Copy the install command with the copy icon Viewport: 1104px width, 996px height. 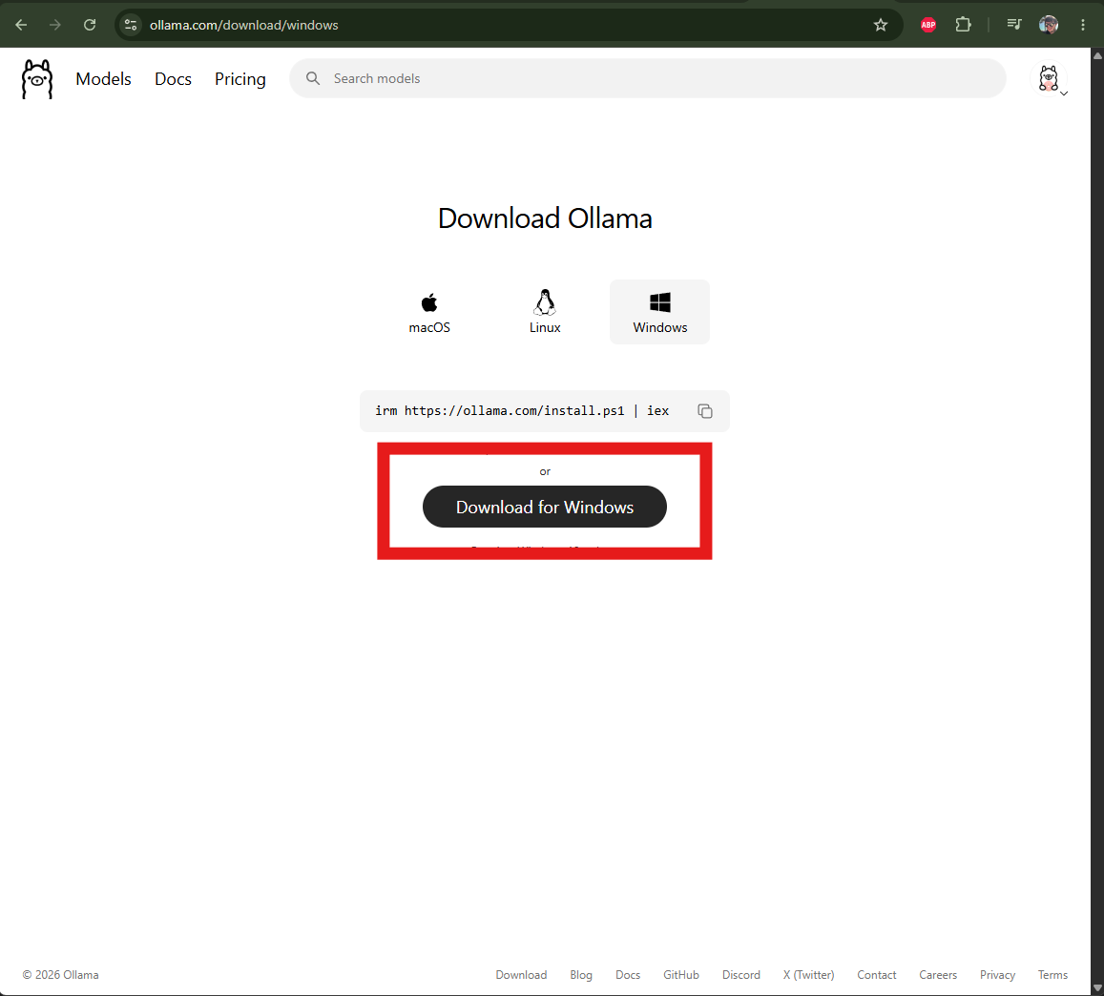705,411
